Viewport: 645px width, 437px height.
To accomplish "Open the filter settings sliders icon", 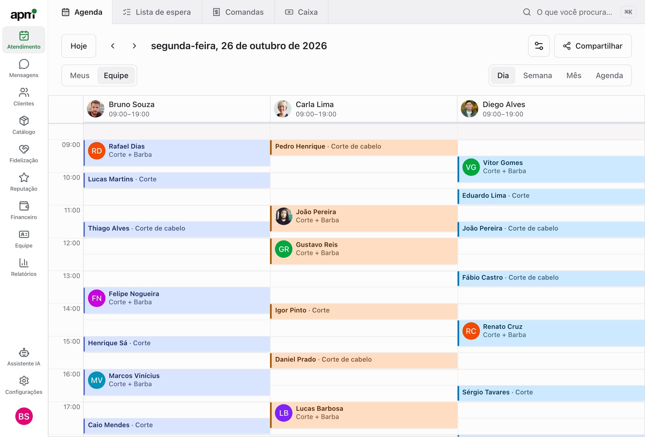I will click(x=539, y=46).
